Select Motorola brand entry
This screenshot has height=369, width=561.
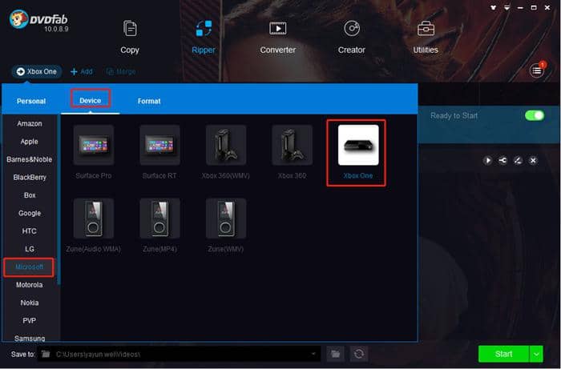[x=30, y=285]
